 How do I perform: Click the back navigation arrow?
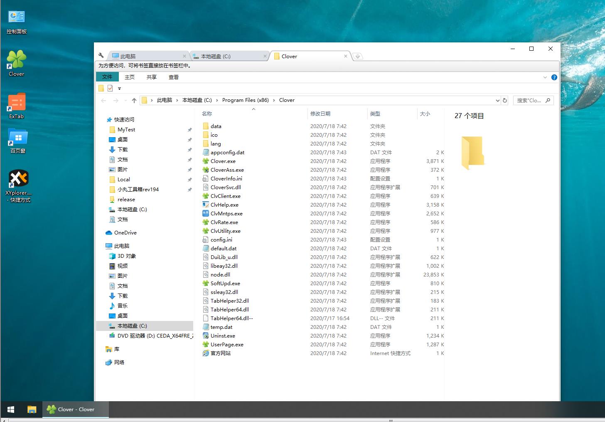(103, 100)
